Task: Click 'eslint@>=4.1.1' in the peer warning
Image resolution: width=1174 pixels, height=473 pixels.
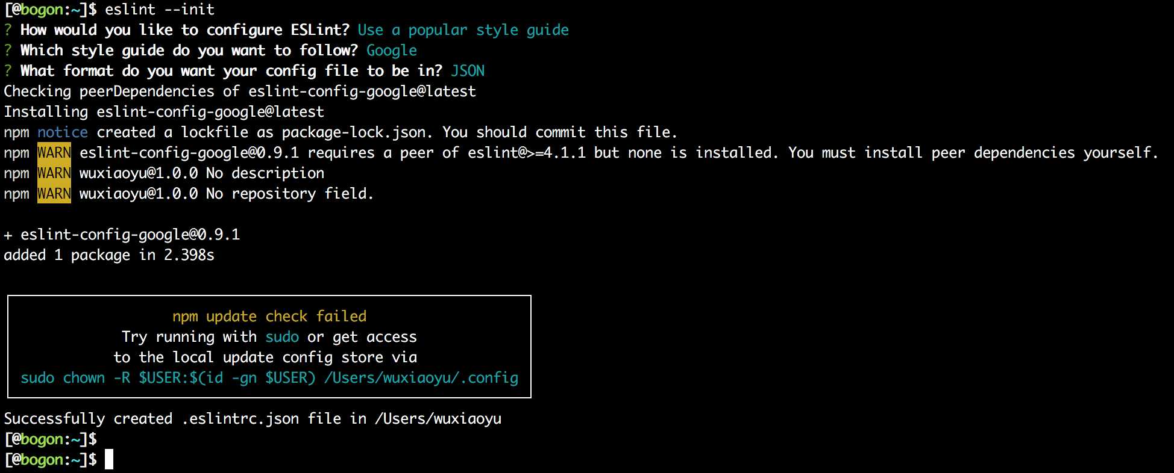Action: 526,153
